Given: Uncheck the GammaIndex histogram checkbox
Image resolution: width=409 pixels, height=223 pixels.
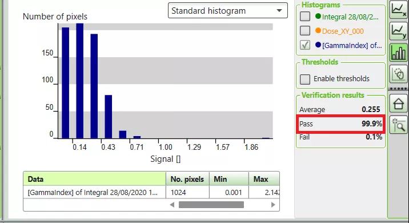Looking at the screenshot, I should pyautogui.click(x=305, y=45).
